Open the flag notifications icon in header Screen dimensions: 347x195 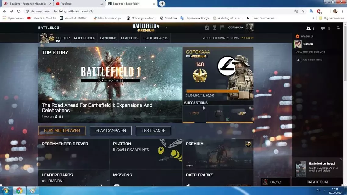222,27
